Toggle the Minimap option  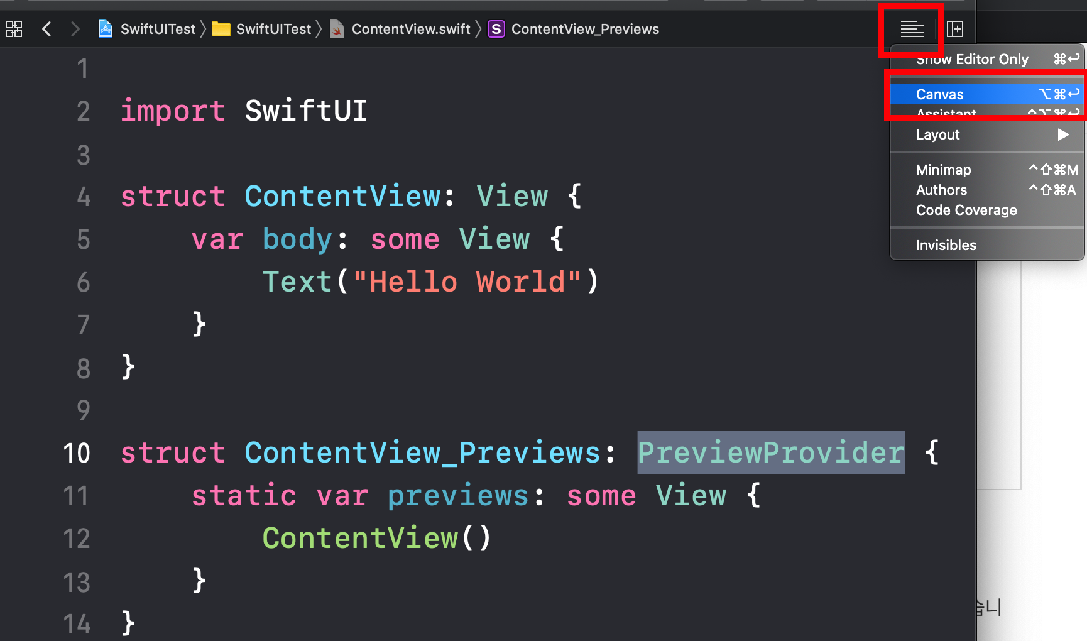988,170
